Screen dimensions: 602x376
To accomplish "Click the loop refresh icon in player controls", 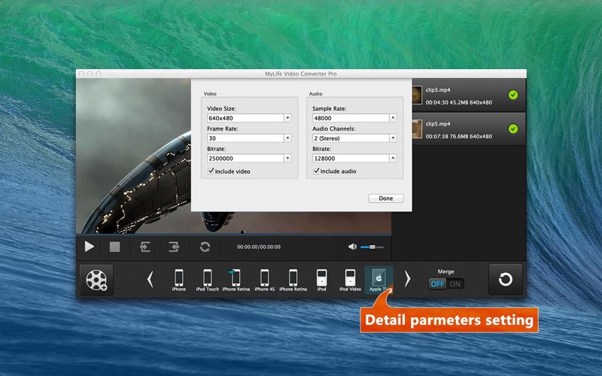I will 205,247.
